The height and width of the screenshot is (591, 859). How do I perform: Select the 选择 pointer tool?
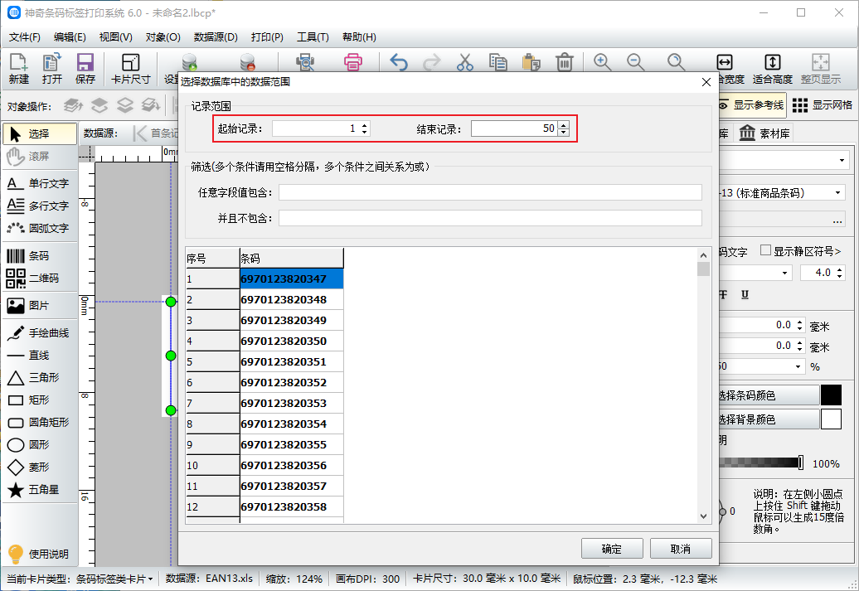tap(40, 133)
